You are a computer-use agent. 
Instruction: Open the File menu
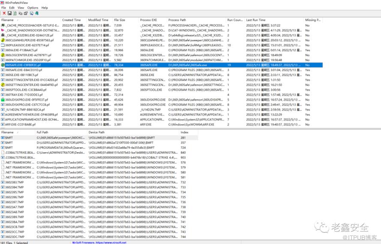[x=3, y=8]
